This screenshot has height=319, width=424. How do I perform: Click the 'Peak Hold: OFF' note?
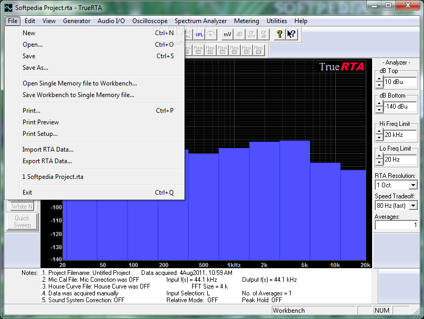click(262, 300)
